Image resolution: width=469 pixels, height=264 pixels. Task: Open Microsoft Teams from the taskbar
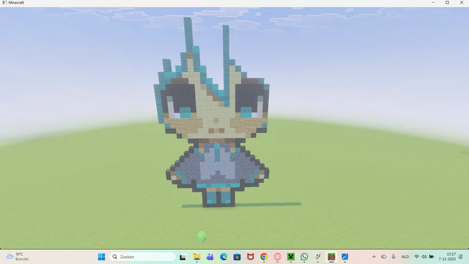[x=210, y=257]
